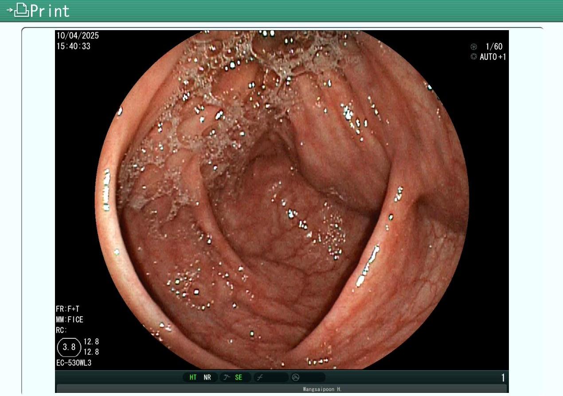Viewport: 563px width, 396px height.
Task: Click the curve icon left of SE
Action: pyautogui.click(x=227, y=377)
